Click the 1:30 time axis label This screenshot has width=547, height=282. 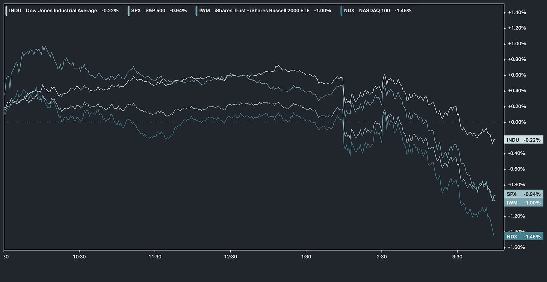point(306,257)
